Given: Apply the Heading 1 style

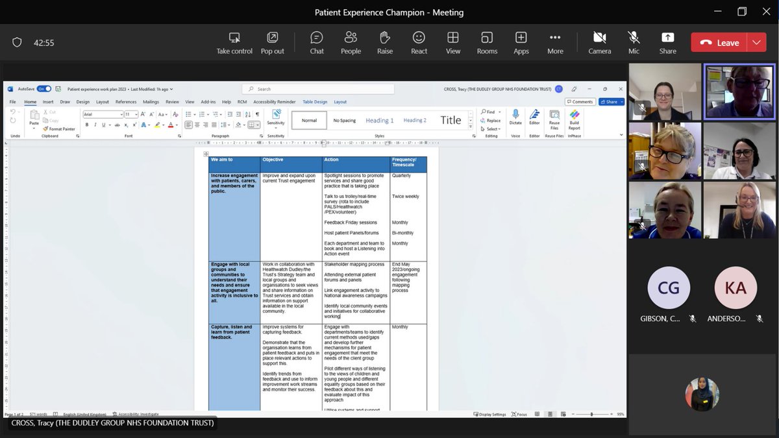Looking at the screenshot, I should pos(380,120).
